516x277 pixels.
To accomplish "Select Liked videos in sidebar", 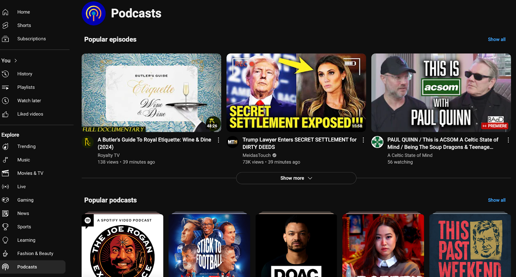I will click(30, 114).
